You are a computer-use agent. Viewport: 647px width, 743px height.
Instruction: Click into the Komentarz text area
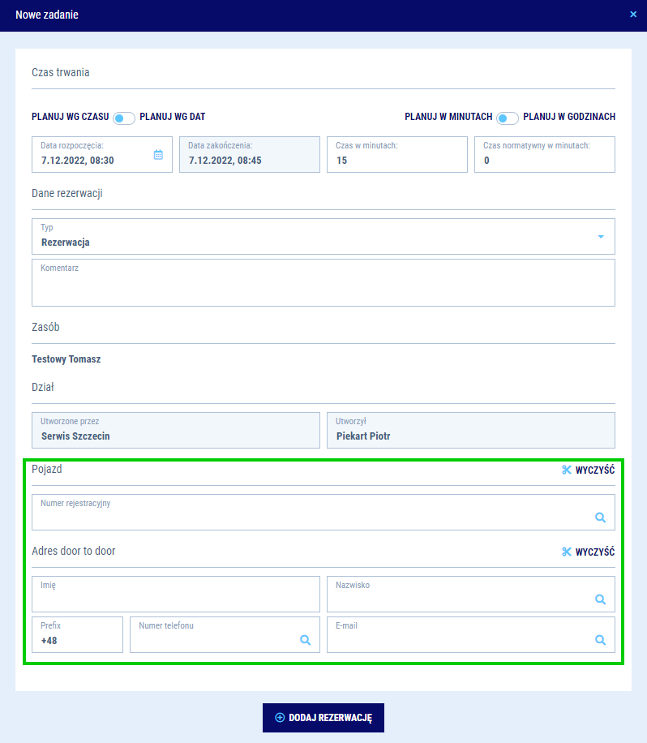click(323, 287)
